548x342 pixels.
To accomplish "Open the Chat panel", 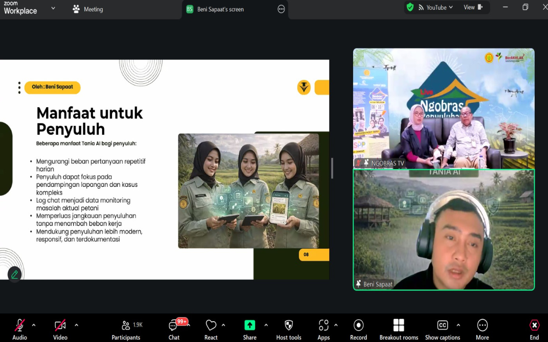I will (173, 325).
